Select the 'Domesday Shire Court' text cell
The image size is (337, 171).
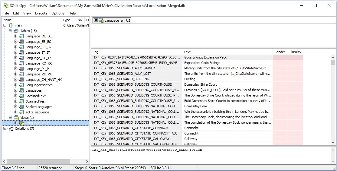227,84
